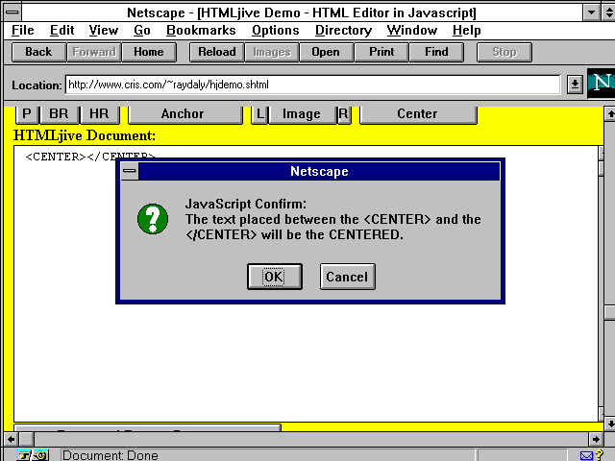Open the Window menu
615x461 pixels.
point(412,30)
